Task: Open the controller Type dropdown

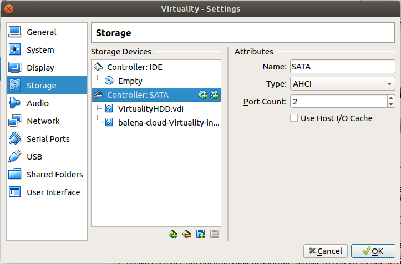Action: (343, 84)
